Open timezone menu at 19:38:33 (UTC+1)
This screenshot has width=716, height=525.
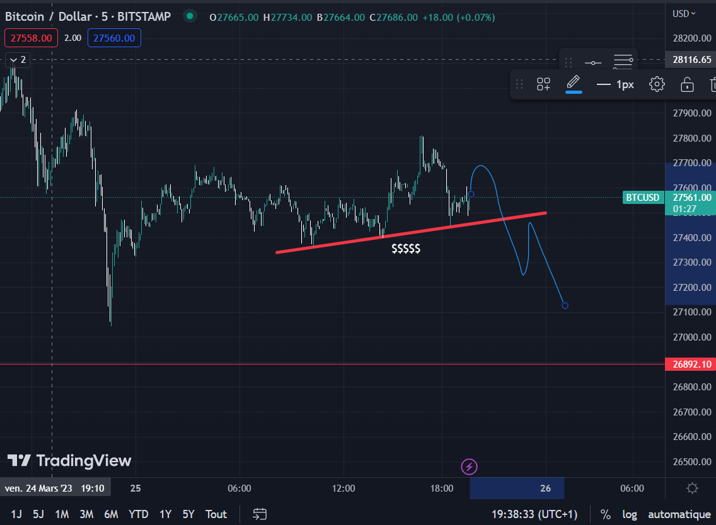(534, 514)
